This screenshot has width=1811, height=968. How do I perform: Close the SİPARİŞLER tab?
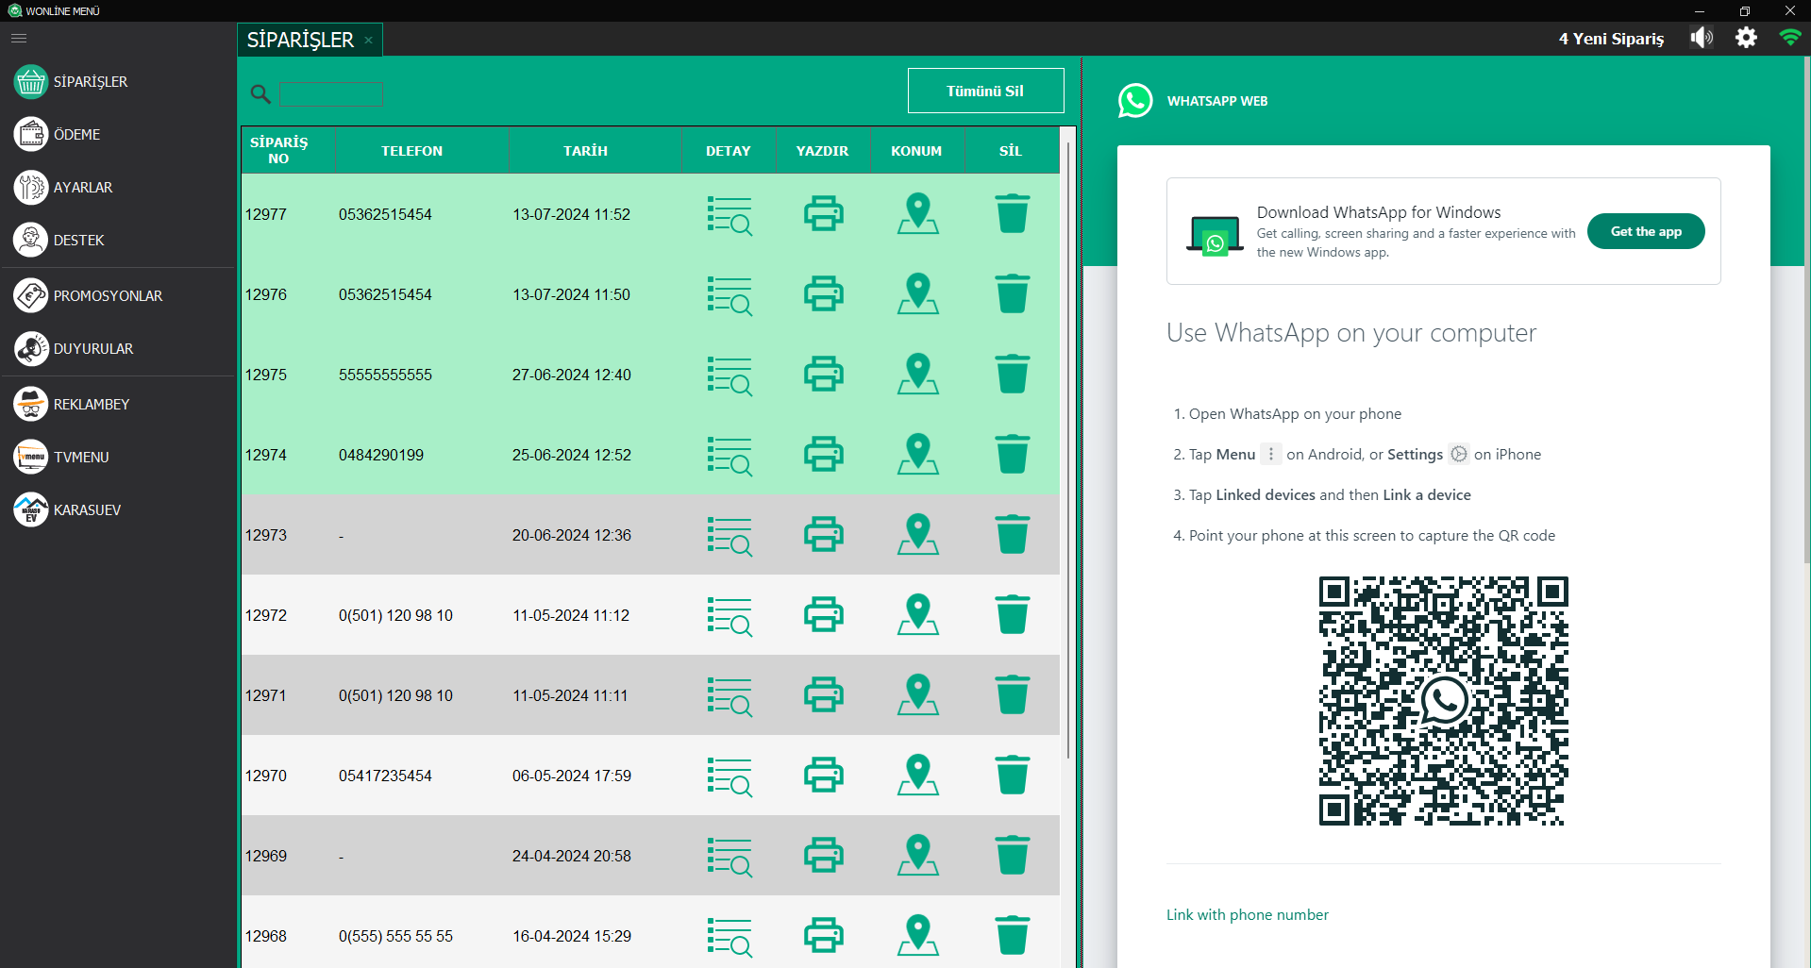(x=369, y=41)
